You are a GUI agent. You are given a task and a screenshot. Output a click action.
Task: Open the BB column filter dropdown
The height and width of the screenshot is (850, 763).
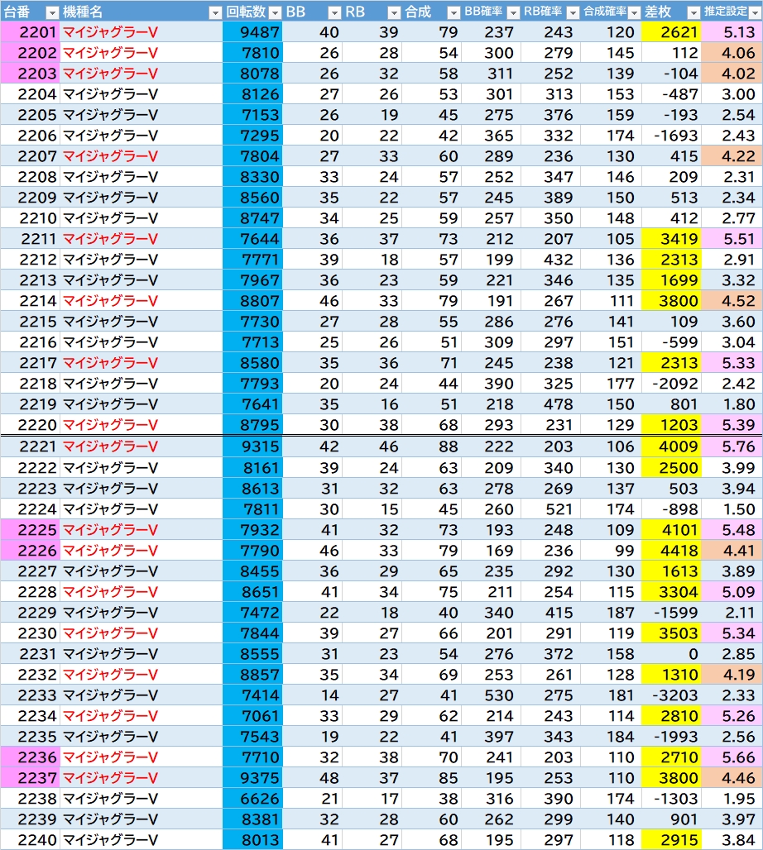click(334, 12)
